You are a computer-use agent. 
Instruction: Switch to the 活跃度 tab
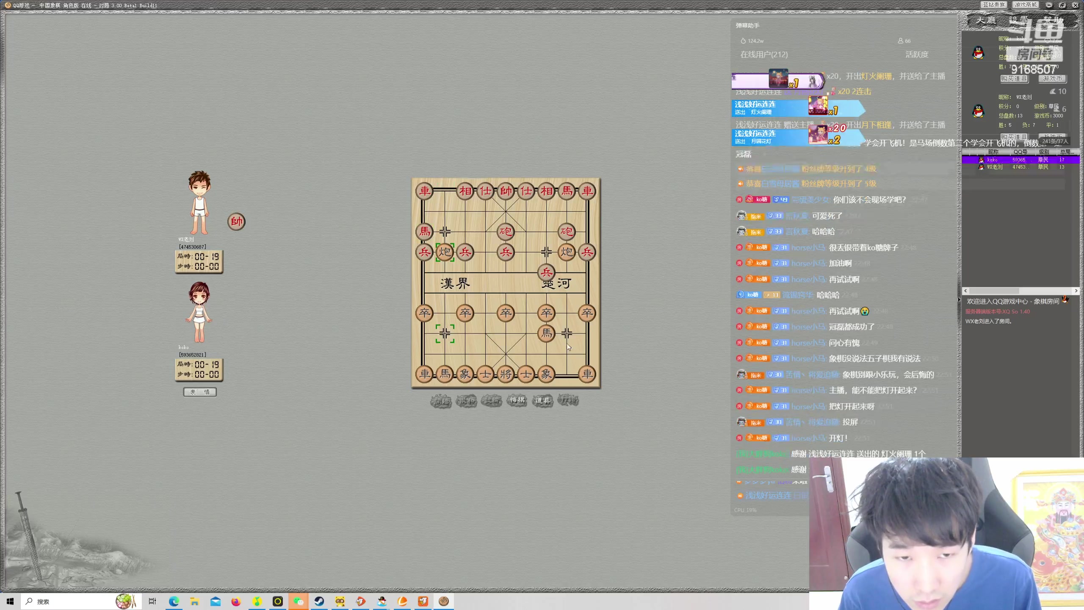click(x=917, y=55)
